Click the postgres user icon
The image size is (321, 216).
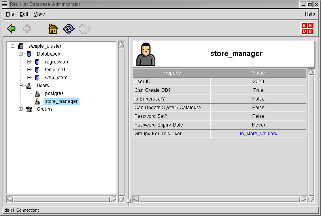(37, 93)
